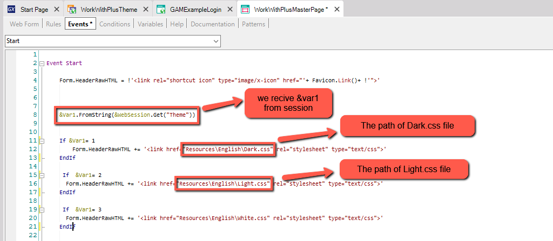Open the Conditions section
This screenshot has height=241, width=553.
click(114, 24)
